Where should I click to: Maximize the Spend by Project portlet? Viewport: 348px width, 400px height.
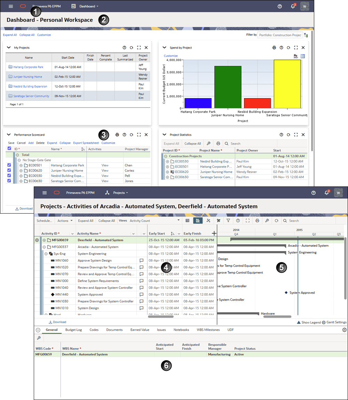click(296, 47)
